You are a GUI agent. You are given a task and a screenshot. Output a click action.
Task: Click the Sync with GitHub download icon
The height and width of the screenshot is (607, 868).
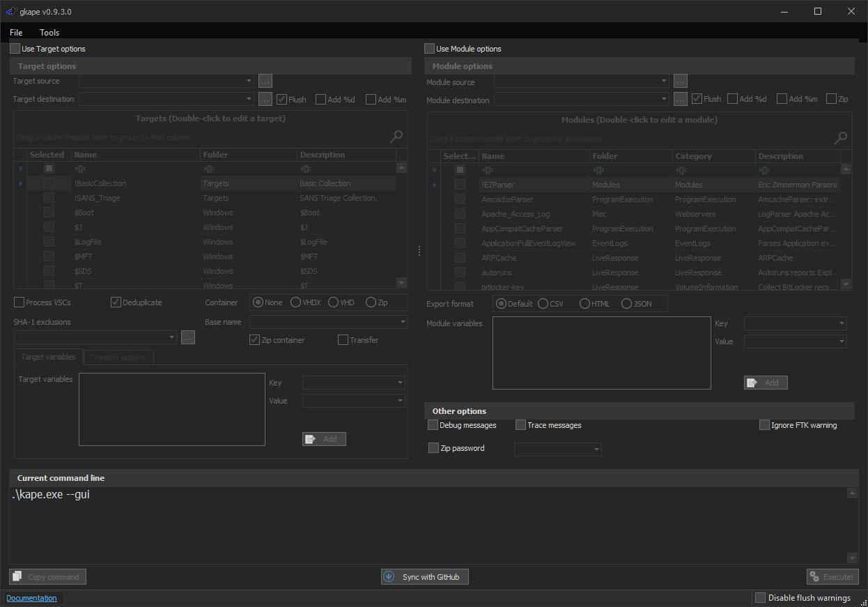point(389,577)
